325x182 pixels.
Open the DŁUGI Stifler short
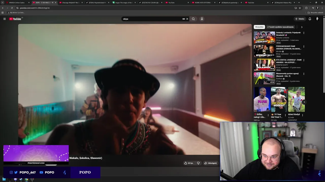pyautogui.click(x=262, y=99)
